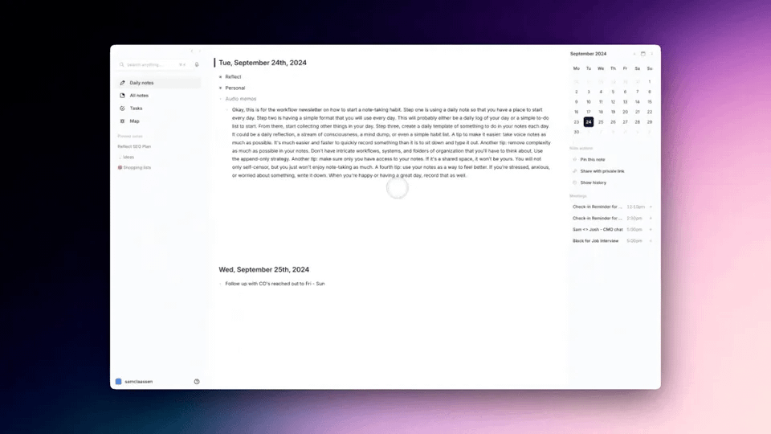Open the All notes section
This screenshot has height=434, width=771.
159,96
